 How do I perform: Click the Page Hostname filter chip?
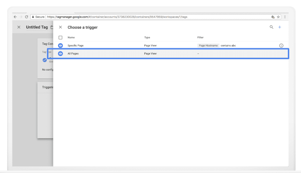pyautogui.click(x=208, y=46)
